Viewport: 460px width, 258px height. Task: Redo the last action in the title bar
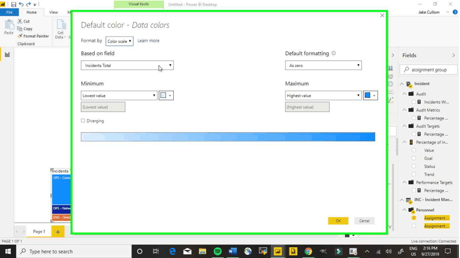(x=28, y=5)
